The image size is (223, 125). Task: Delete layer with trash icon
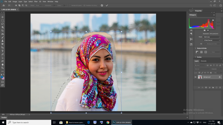220,87
